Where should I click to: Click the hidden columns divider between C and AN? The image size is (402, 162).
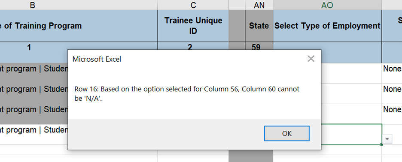[x=237, y=5]
